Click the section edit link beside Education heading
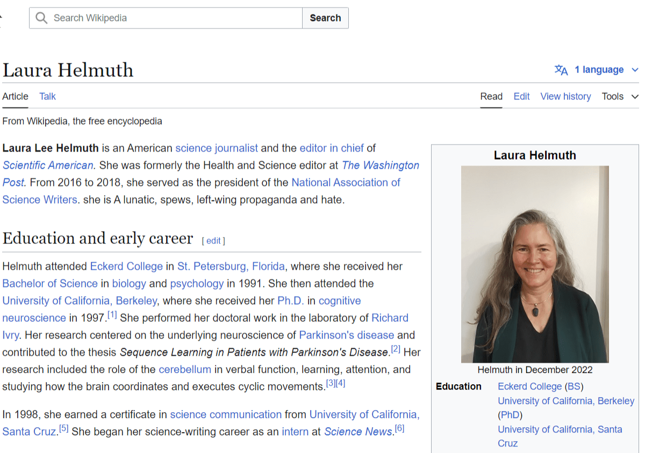This screenshot has width=645, height=453. (213, 241)
